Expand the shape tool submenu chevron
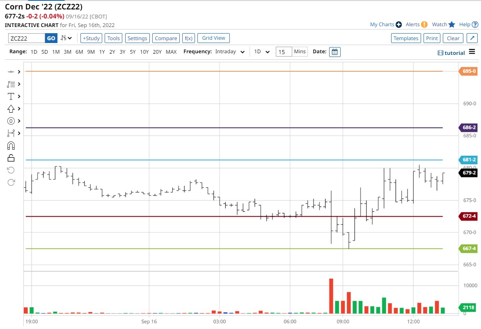 tap(19, 121)
